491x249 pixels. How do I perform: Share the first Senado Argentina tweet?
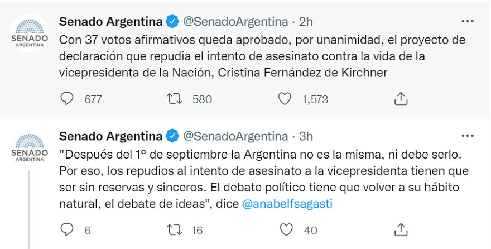pyautogui.click(x=400, y=99)
